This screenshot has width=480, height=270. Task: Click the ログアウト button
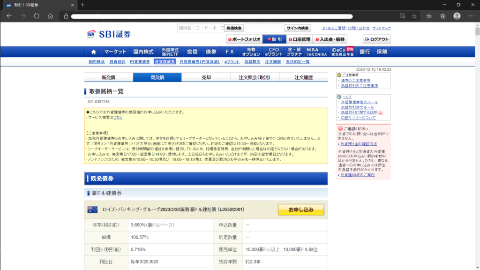tap(377, 39)
